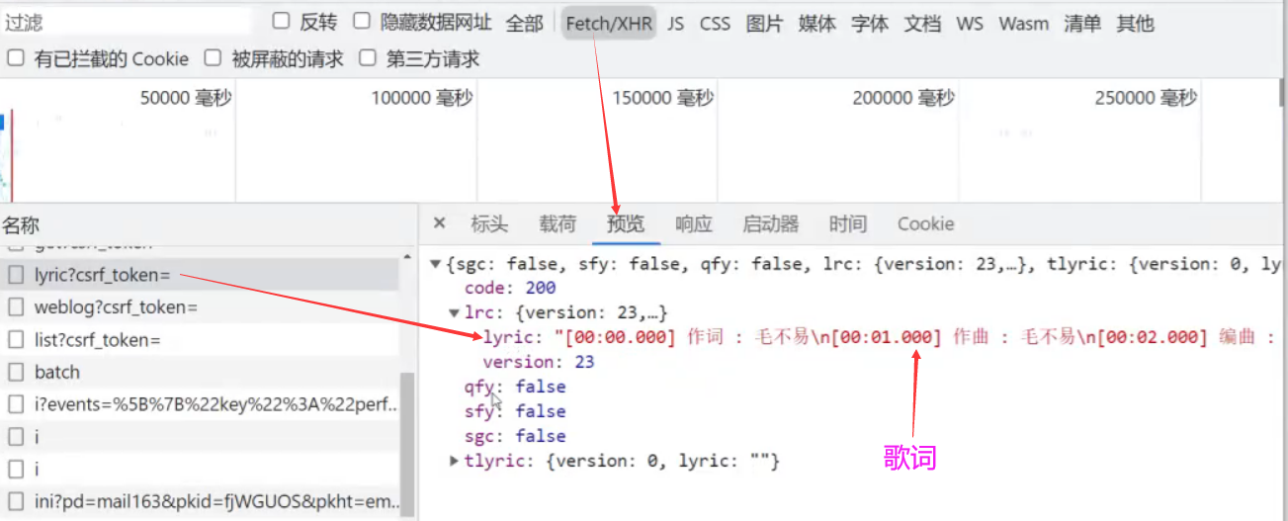Filter requests by 媒体
Screen dimensions: 1288x521
pos(816,23)
